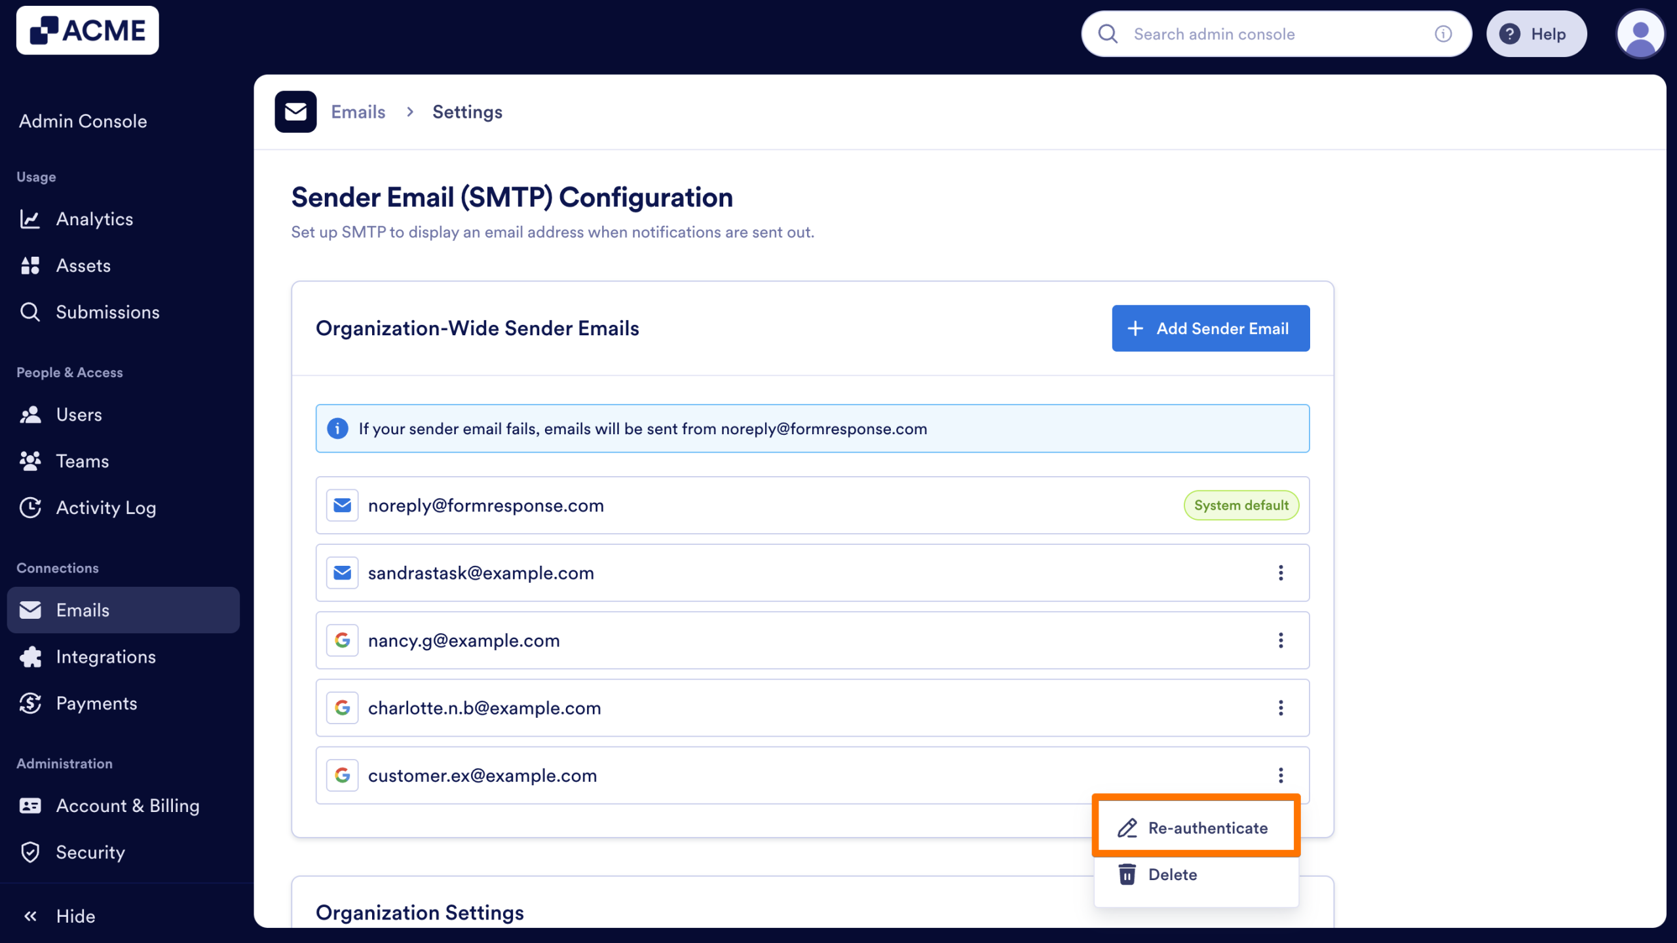Open options for charlotte.n.b@example.com
1677x943 pixels.
pos(1281,708)
